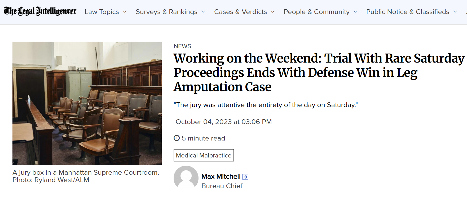
Task: Open Max Mitchell's author page
Action: pos(221,177)
